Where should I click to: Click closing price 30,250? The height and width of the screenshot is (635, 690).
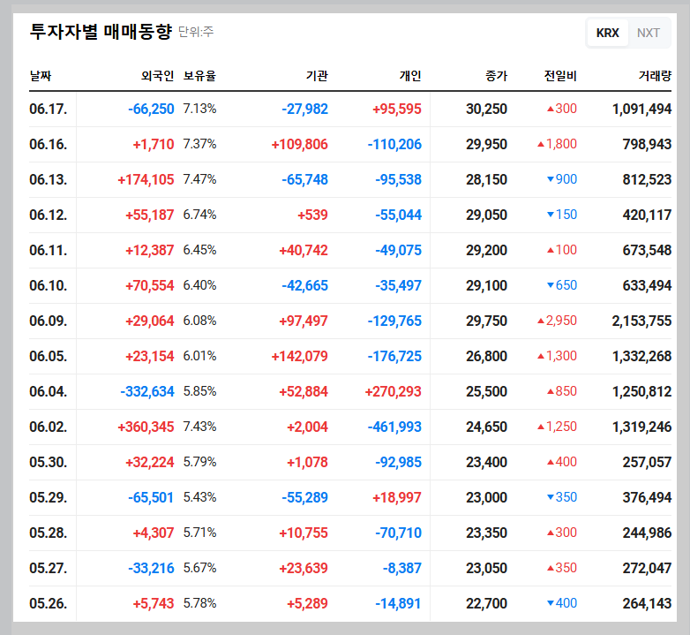(x=487, y=109)
